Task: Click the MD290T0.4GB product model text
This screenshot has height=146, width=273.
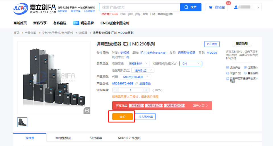Action: [123, 84]
